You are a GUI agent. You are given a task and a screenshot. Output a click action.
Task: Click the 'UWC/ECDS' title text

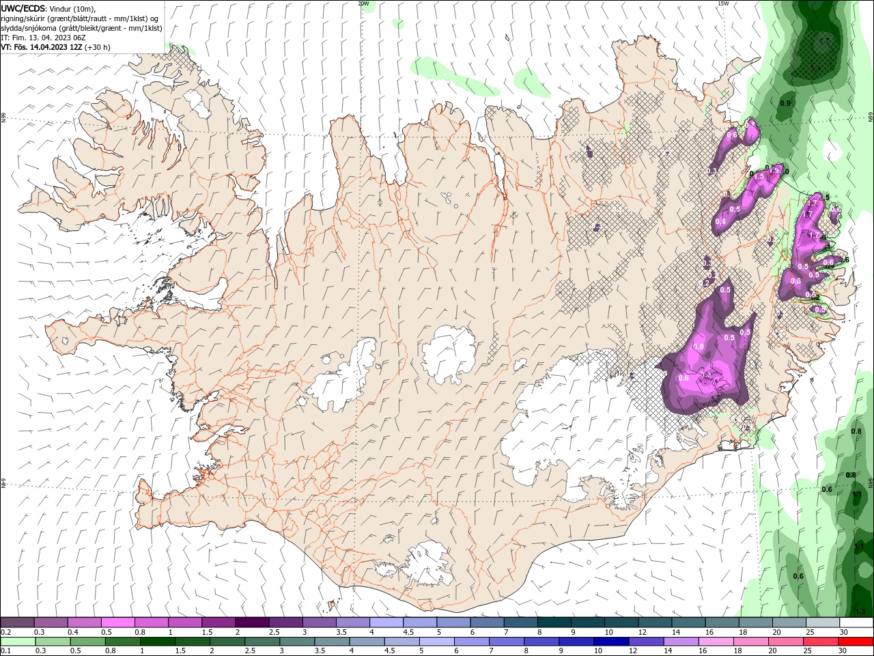[23, 8]
